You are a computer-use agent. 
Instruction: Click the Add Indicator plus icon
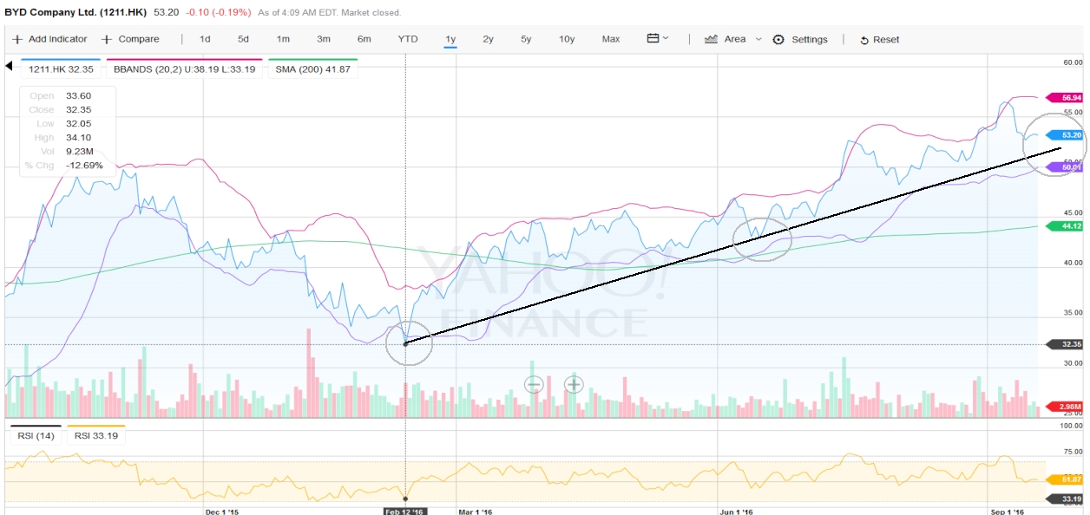point(17,39)
